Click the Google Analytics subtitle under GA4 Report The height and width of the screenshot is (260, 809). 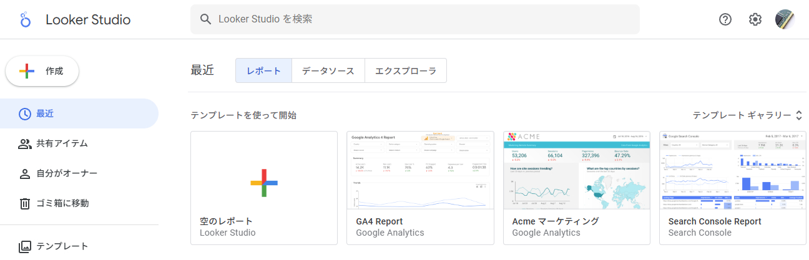[x=390, y=233]
